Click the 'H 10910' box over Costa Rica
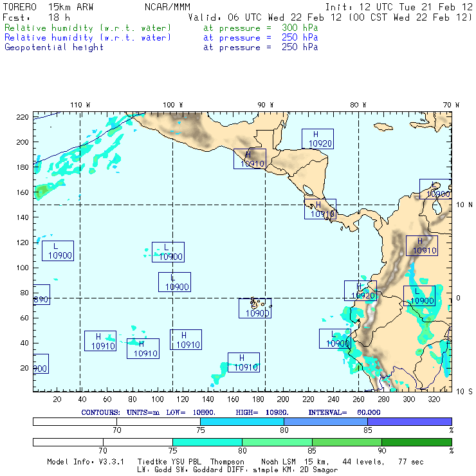 [320, 209]
